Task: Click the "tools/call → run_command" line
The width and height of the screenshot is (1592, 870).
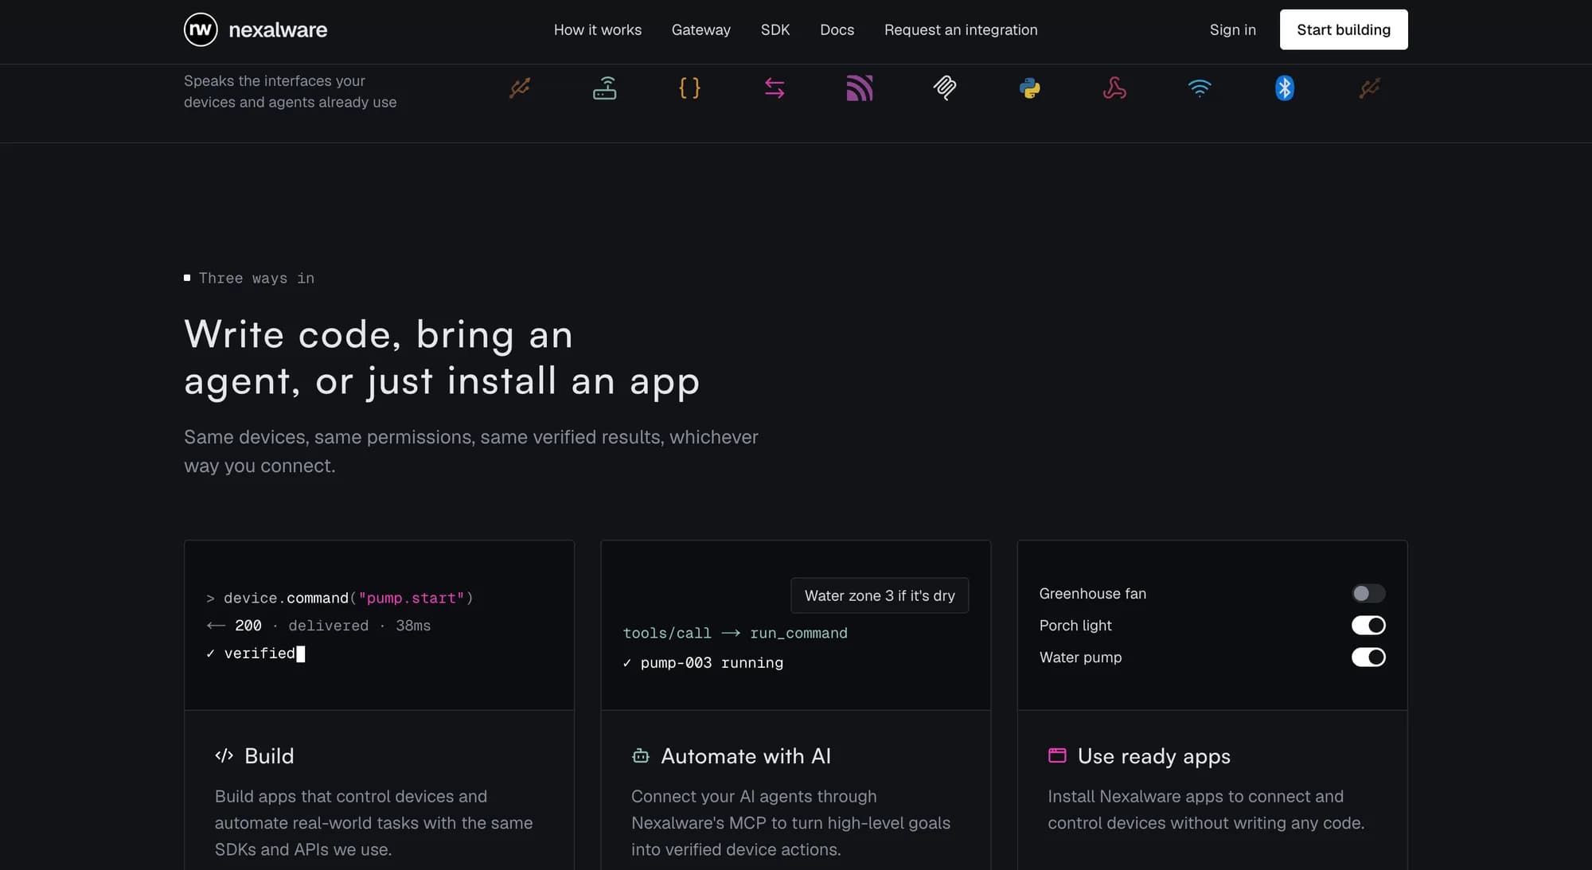Action: [x=735, y=634]
